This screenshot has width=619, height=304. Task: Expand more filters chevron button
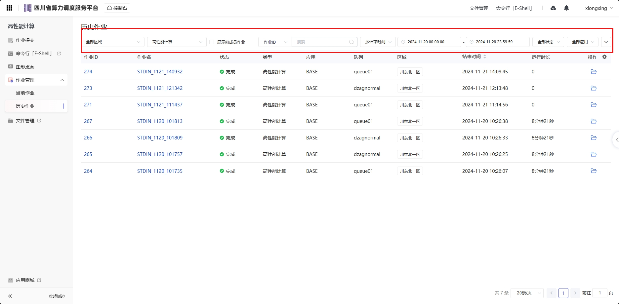click(606, 42)
